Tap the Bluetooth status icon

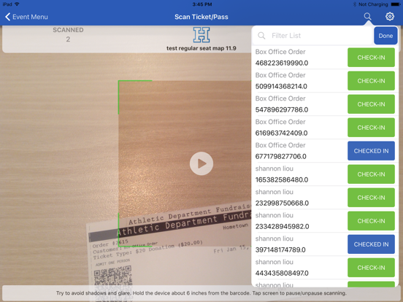point(355,4)
